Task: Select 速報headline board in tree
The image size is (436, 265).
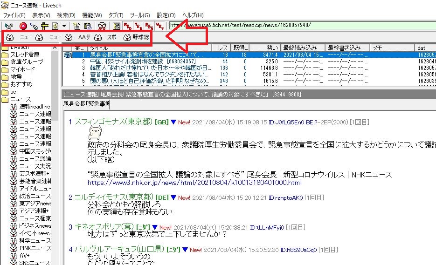Action: pyautogui.click(x=35, y=107)
